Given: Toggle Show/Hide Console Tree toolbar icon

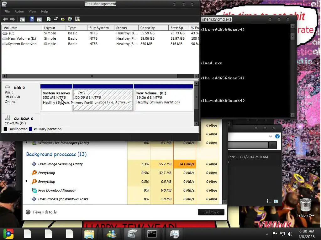Looking at the screenshot, I should pos(22,19).
